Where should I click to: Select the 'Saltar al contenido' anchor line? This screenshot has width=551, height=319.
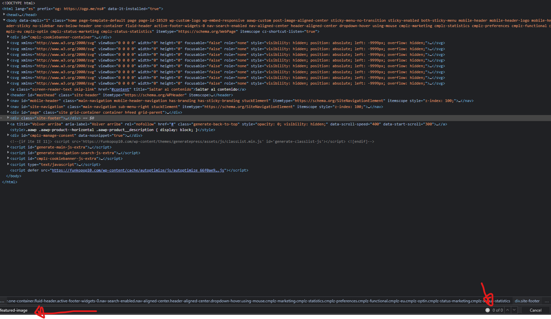(128, 89)
